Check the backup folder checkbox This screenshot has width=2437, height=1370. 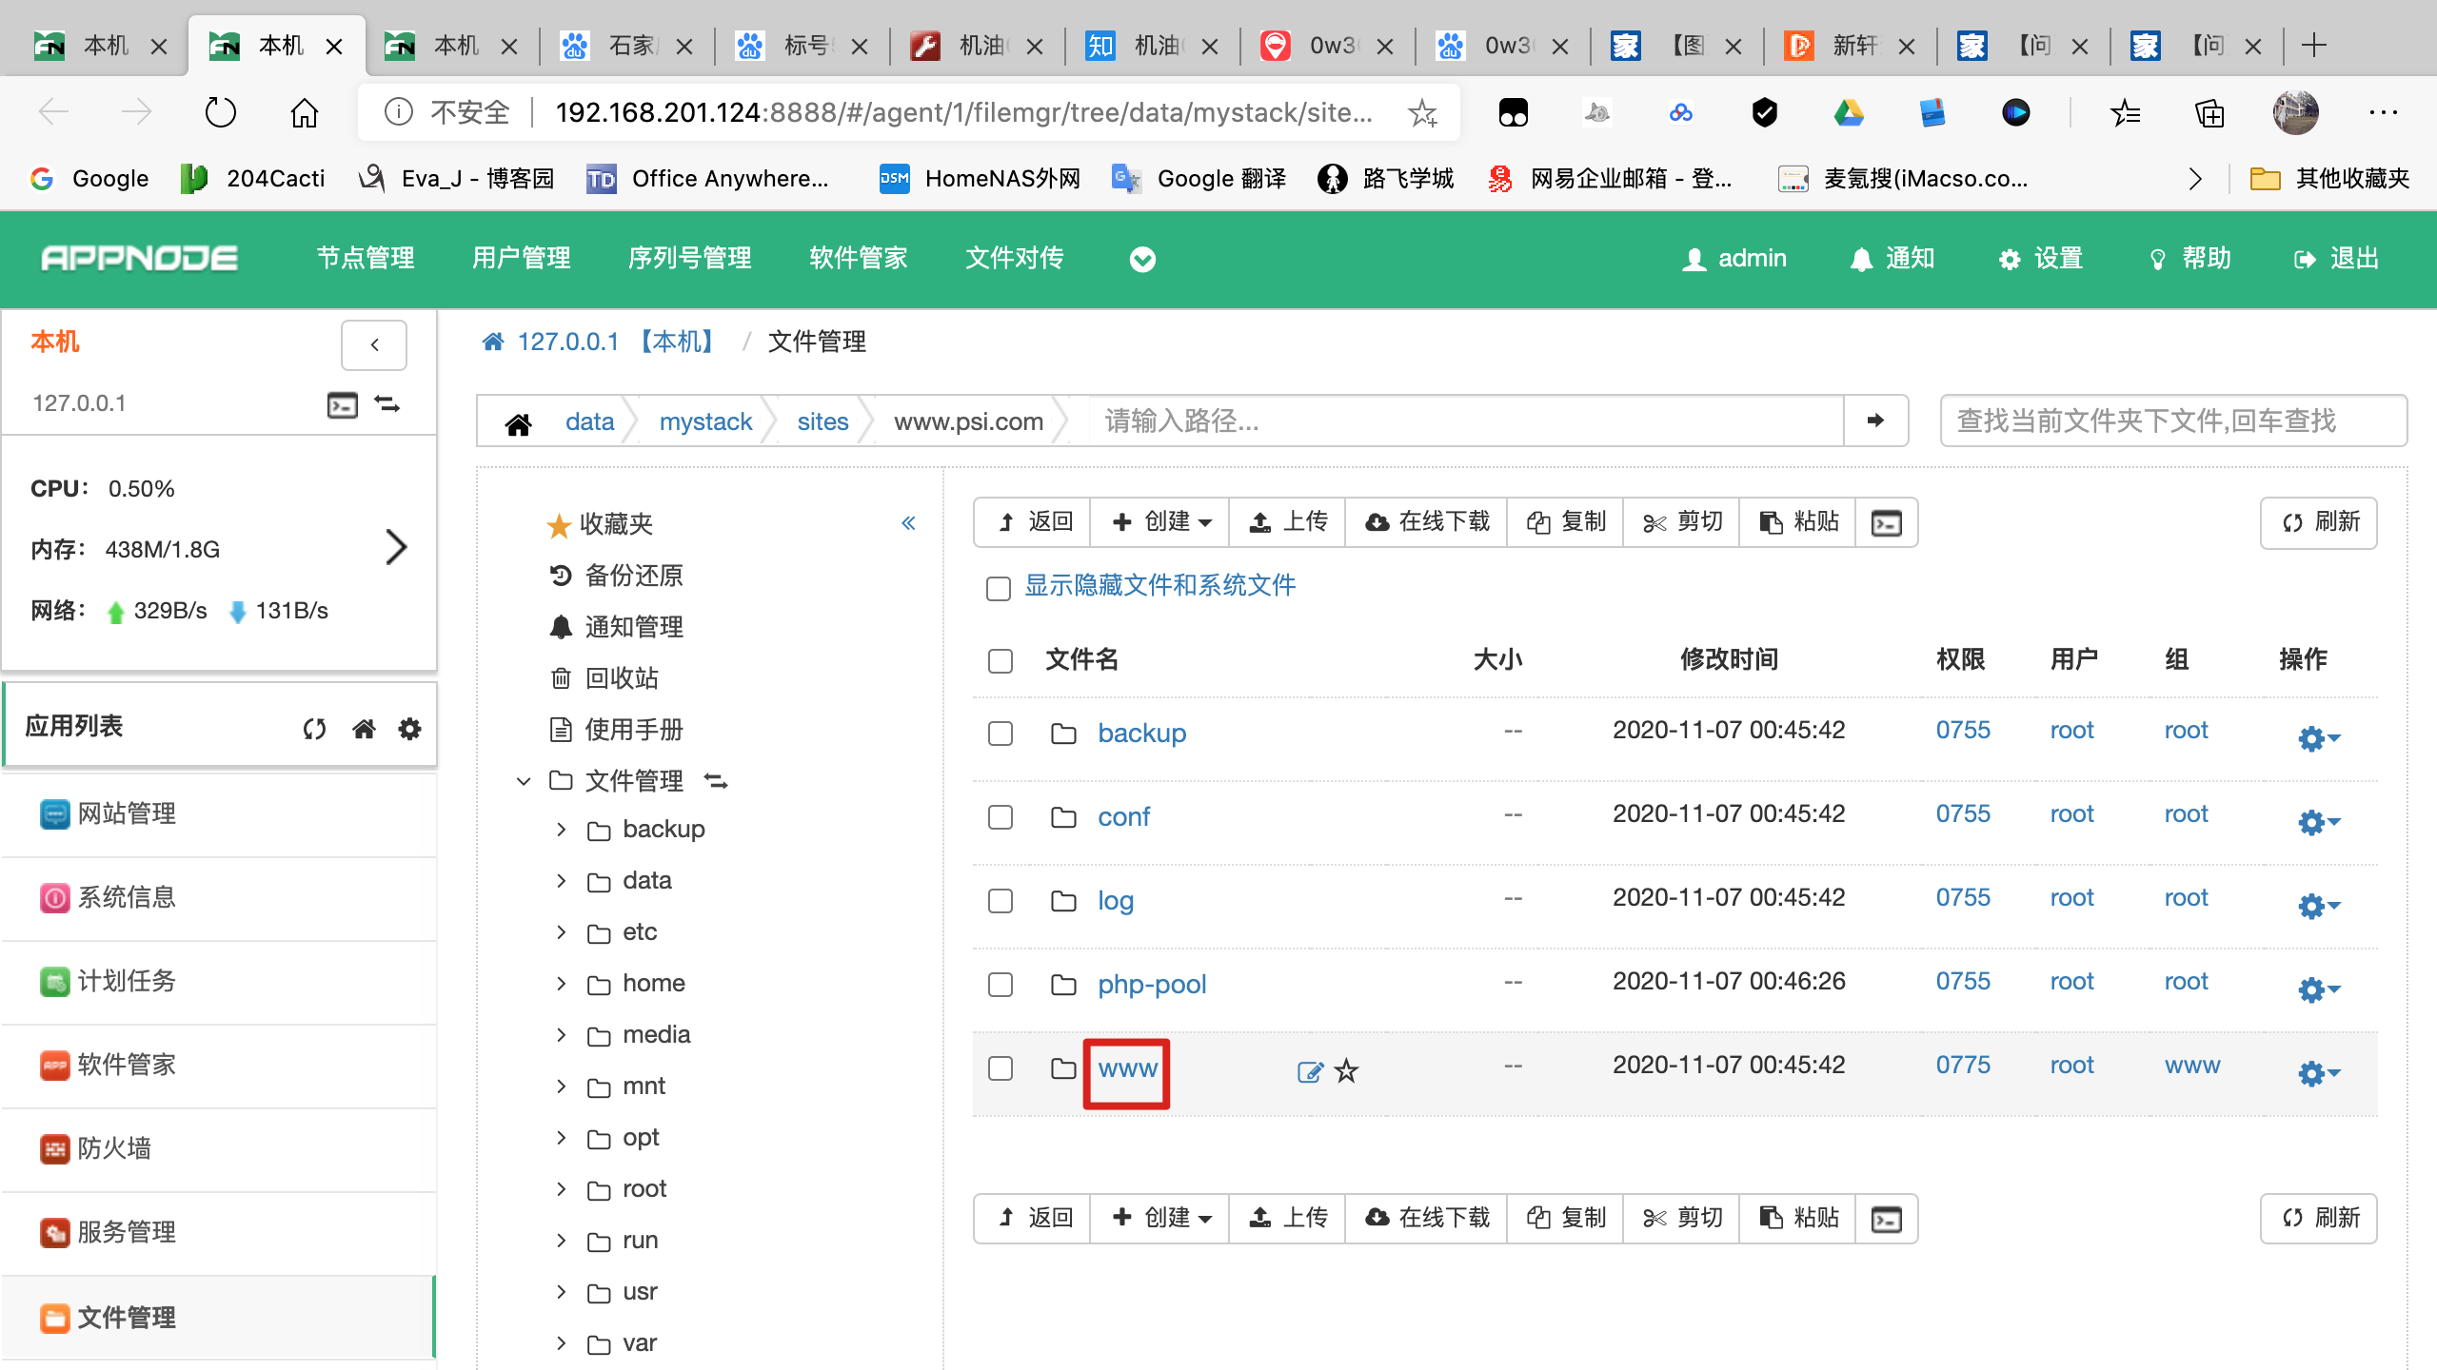coord(1000,733)
